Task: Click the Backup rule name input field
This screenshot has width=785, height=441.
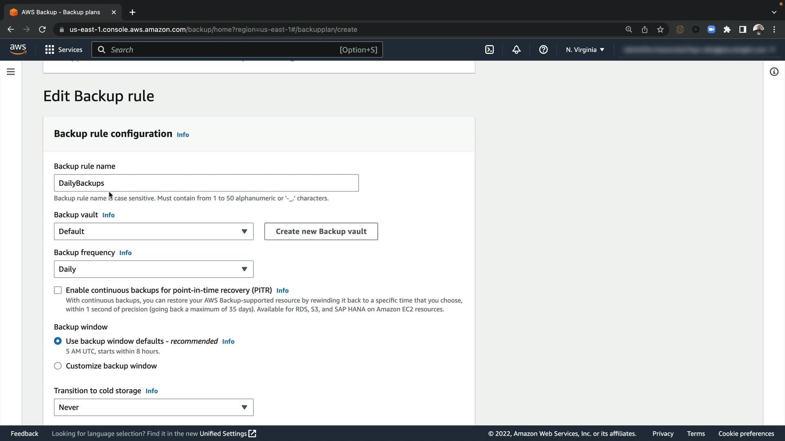Action: [206, 183]
